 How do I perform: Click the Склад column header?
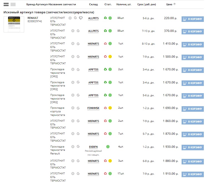[93, 4]
